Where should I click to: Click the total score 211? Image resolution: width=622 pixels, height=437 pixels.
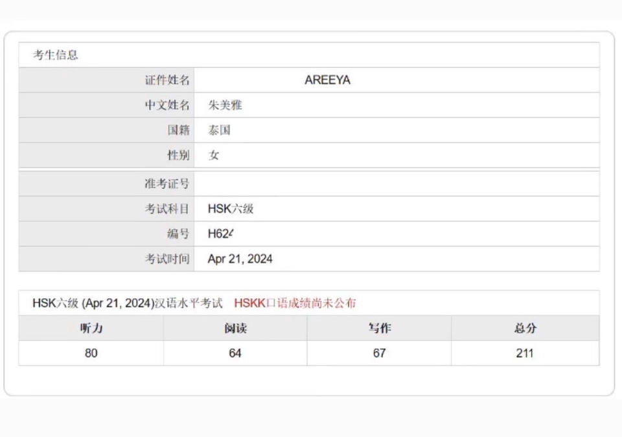(525, 353)
